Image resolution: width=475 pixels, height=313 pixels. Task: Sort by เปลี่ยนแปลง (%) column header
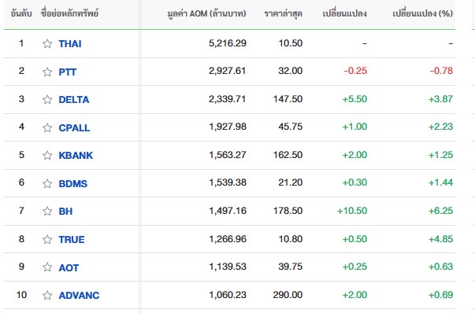(x=422, y=13)
